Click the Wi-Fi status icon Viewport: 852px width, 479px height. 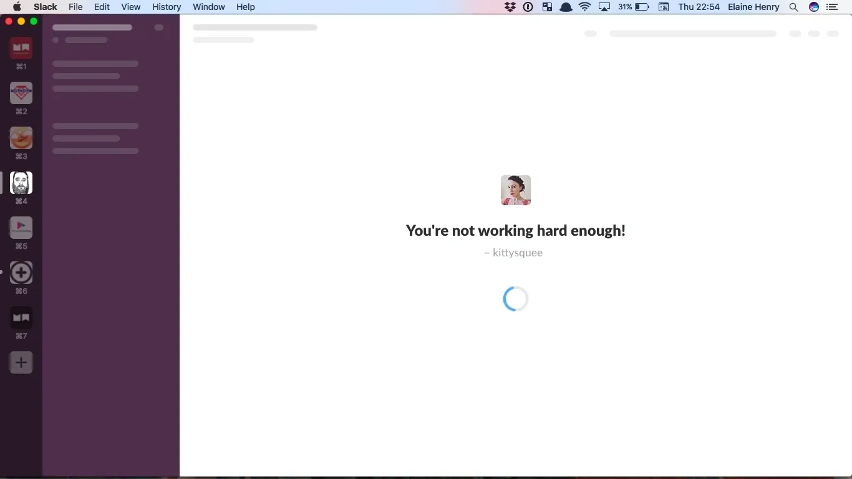pyautogui.click(x=584, y=7)
